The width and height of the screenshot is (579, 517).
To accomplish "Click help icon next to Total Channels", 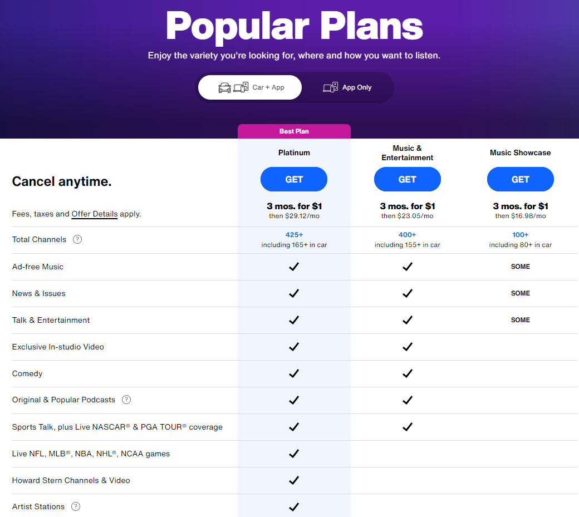I will point(77,239).
